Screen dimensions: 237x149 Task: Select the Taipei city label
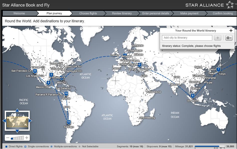(209, 83)
